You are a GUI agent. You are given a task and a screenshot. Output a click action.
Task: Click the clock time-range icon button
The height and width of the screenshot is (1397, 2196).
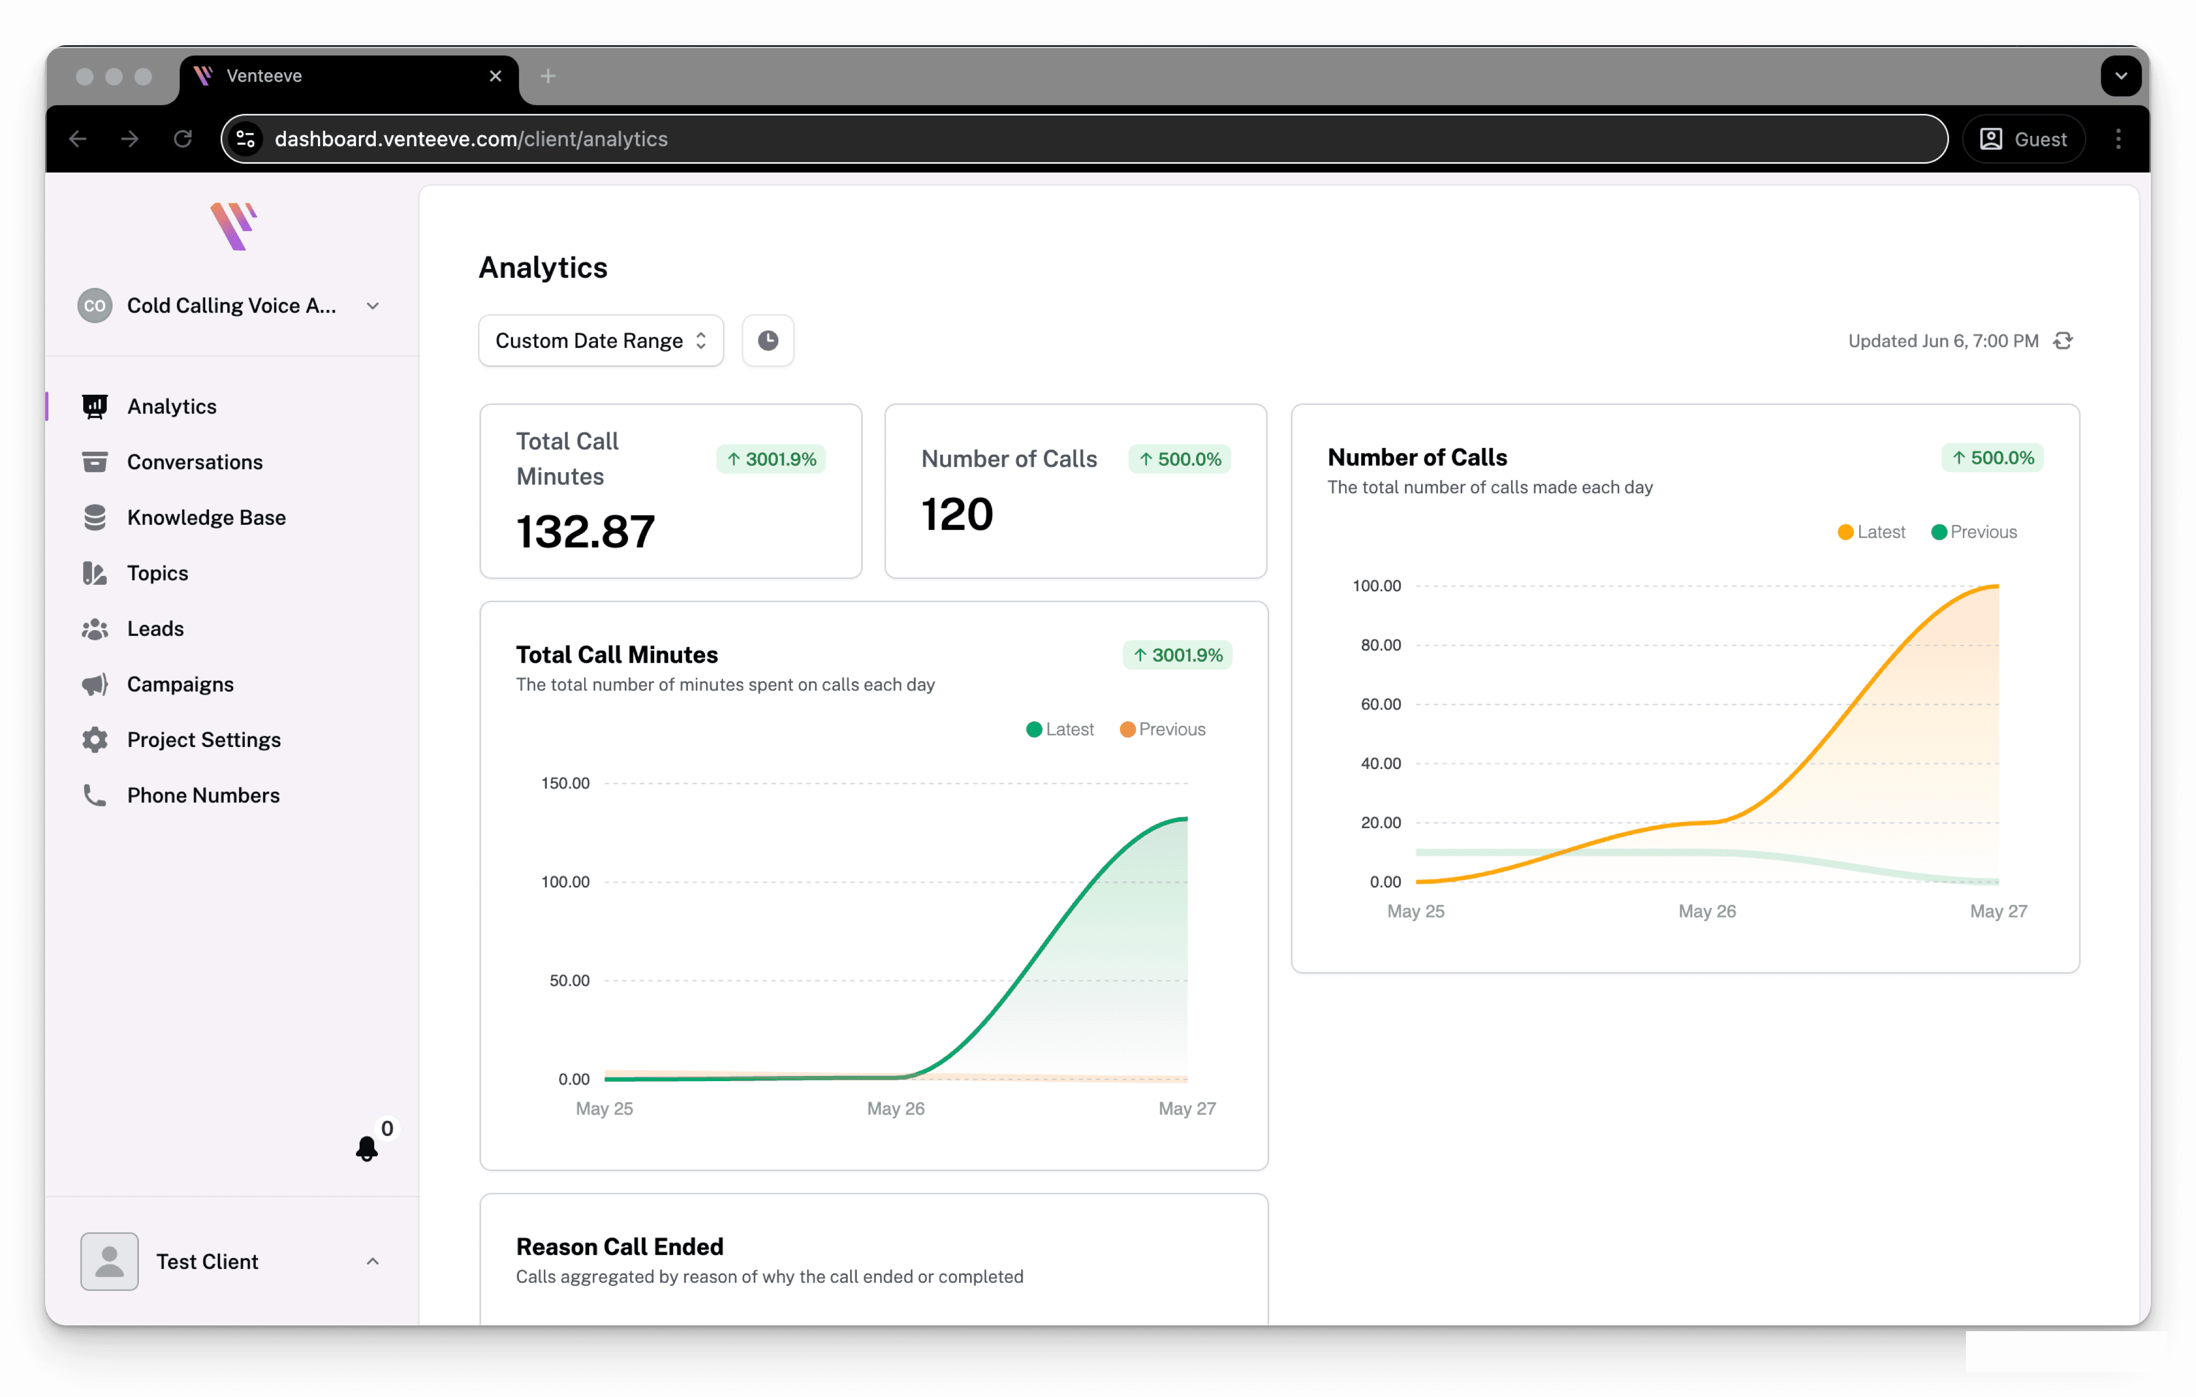pos(768,341)
